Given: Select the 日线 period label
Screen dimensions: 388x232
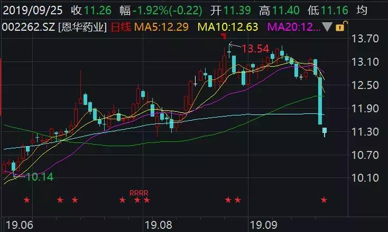Looking at the screenshot, I should click(121, 27).
